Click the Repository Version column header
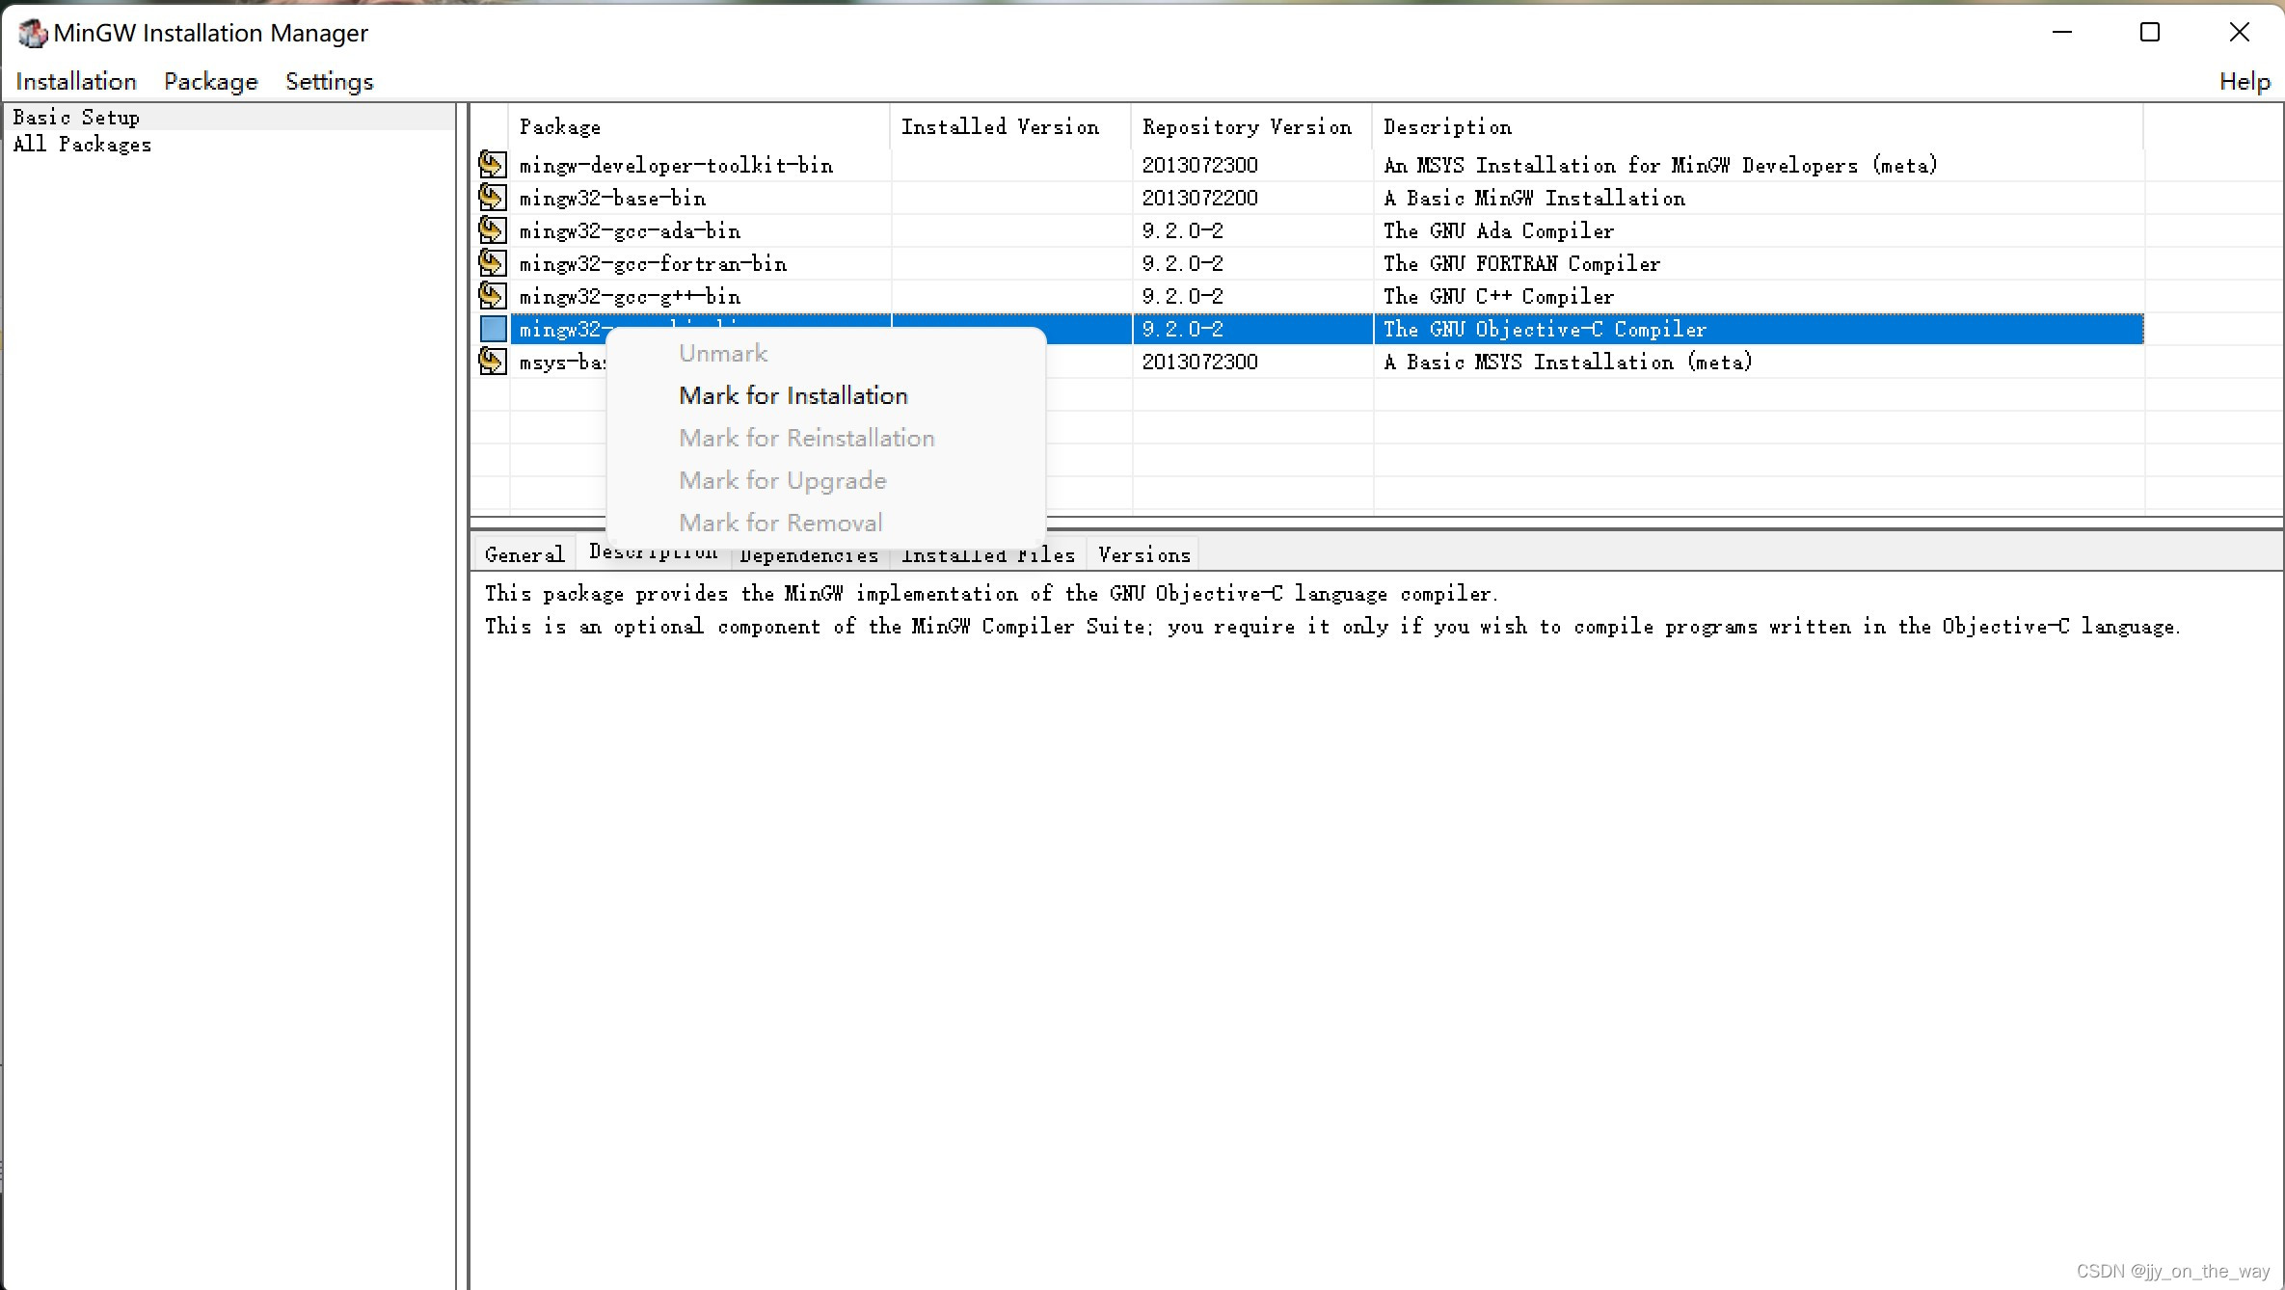Image resolution: width=2285 pixels, height=1290 pixels. tap(1246, 127)
